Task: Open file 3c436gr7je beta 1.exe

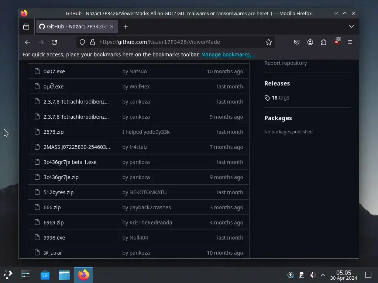Action: click(x=70, y=162)
